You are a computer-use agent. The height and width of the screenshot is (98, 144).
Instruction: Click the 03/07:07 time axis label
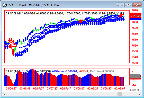[x=39, y=88]
